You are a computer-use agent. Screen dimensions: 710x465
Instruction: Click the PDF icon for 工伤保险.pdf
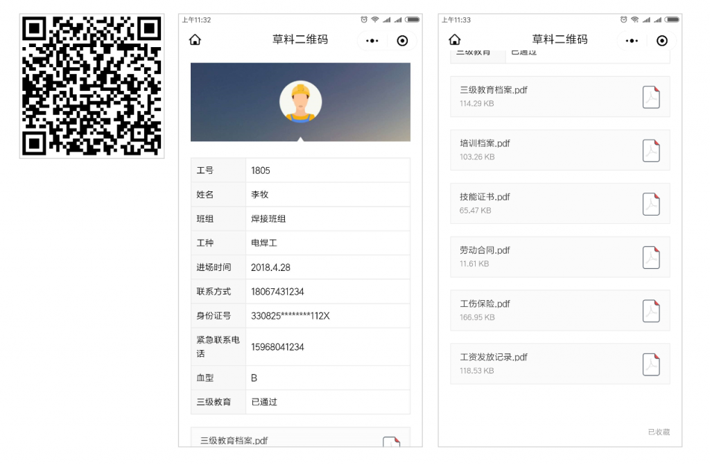[651, 310]
